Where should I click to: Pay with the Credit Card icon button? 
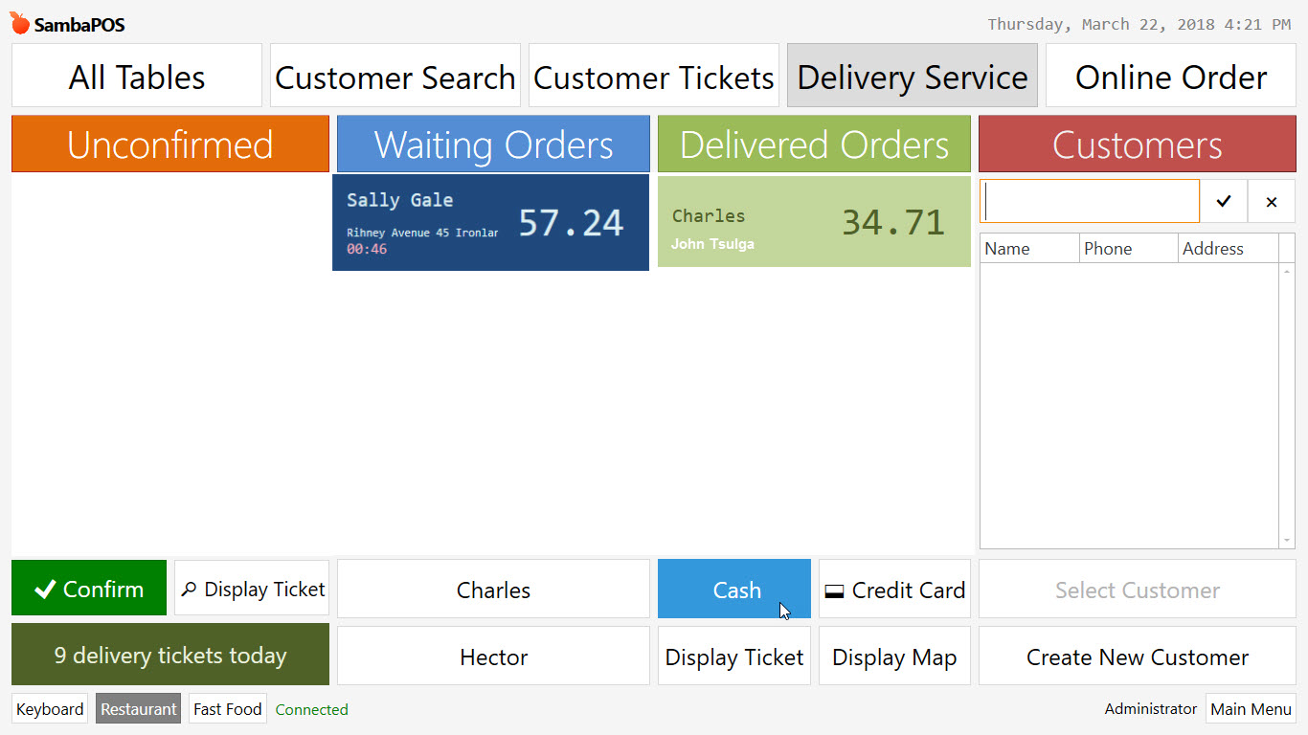[893, 589]
